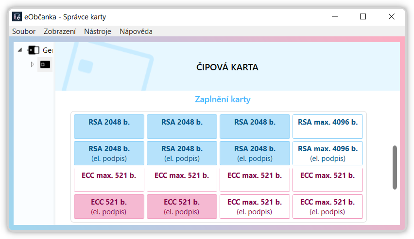Expand the chip card tree node
The height and width of the screenshot is (239, 414).
33,64
